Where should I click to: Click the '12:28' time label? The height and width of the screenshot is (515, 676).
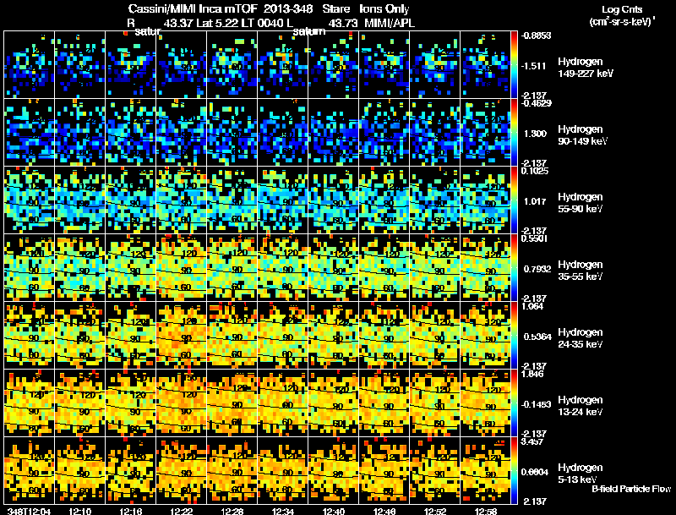tap(232, 512)
